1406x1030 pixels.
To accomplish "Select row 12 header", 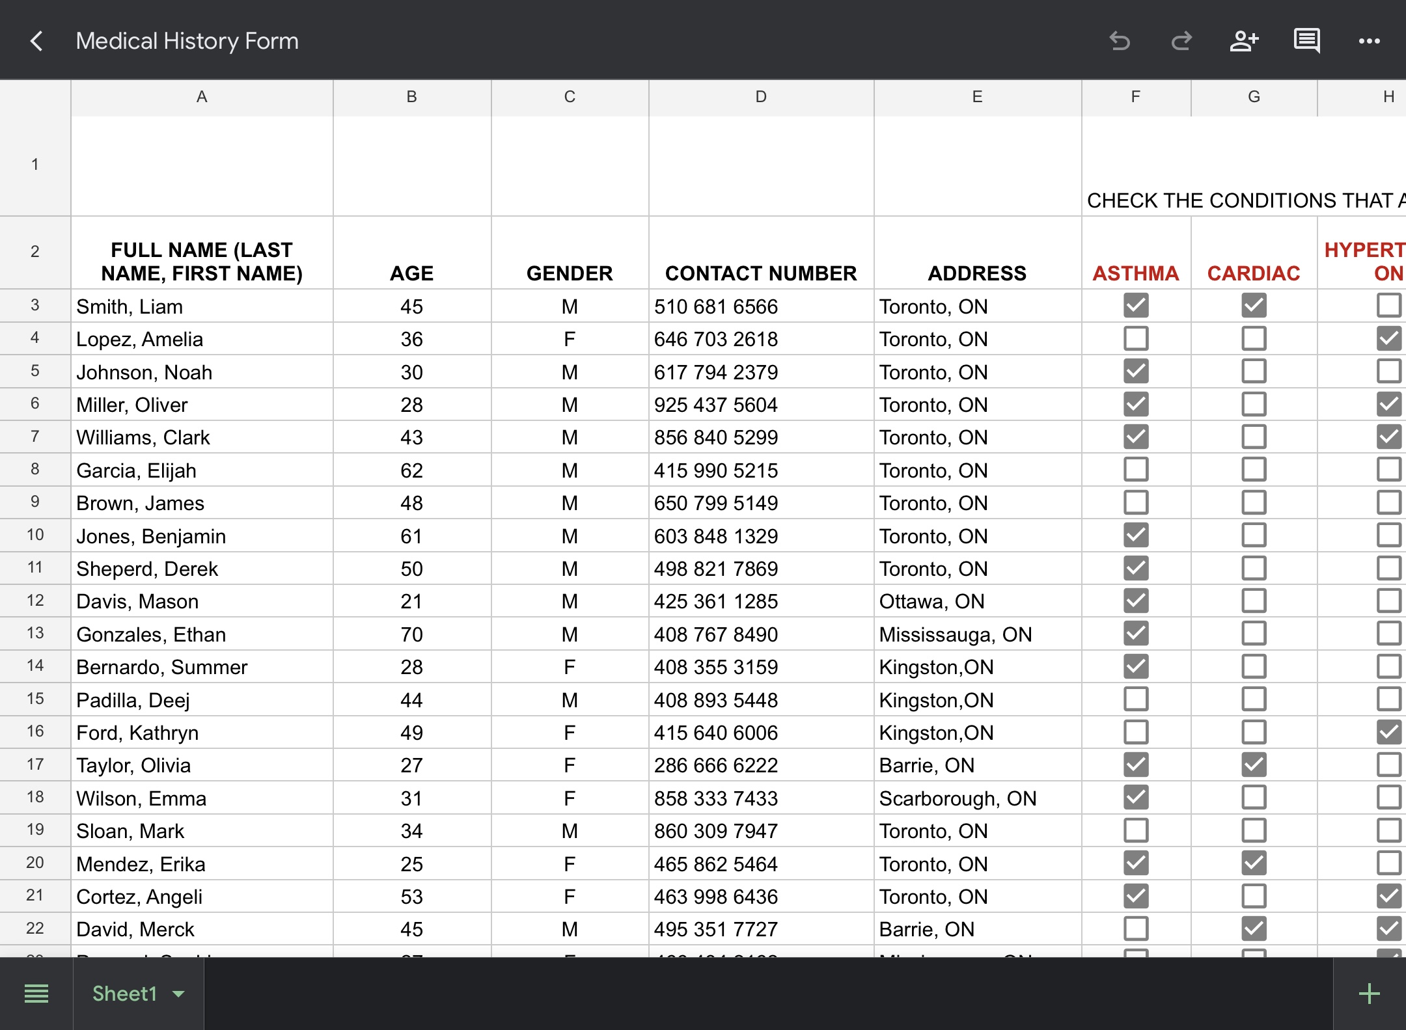I will 35,600.
